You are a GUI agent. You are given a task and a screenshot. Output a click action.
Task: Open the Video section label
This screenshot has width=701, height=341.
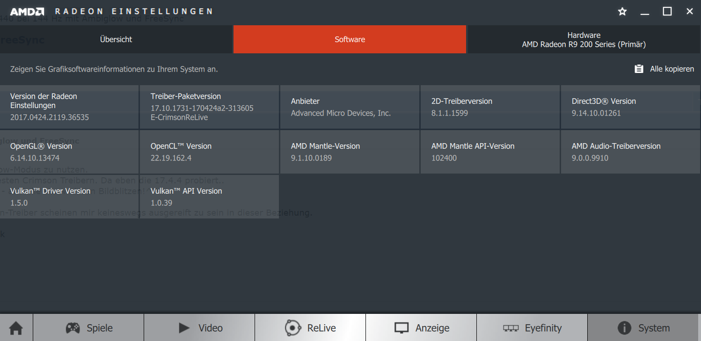(x=211, y=328)
